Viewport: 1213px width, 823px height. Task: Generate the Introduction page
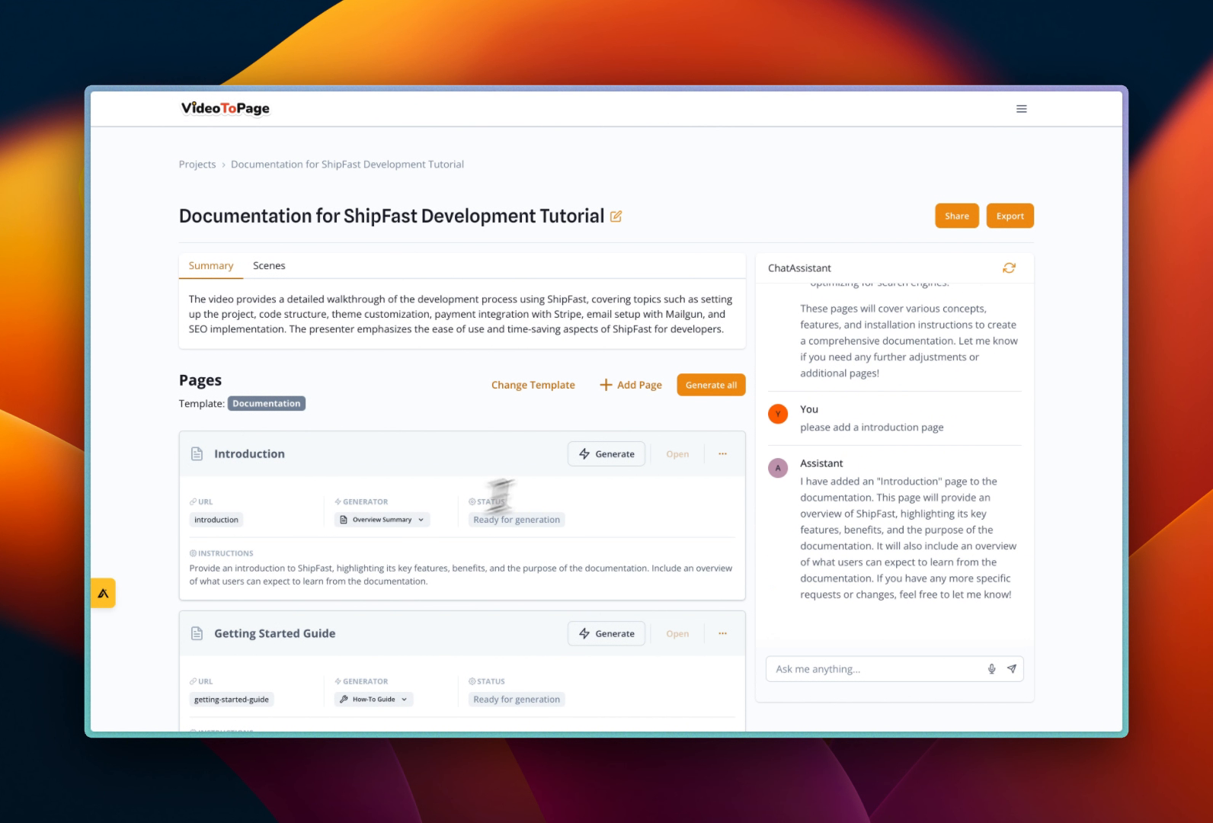(606, 454)
